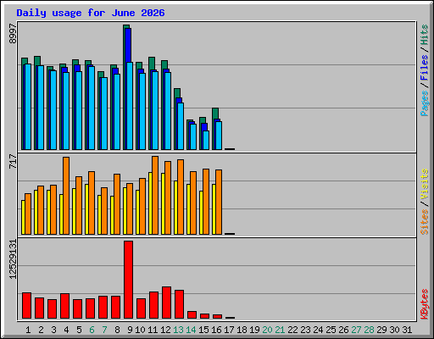
Task: Click the small red KBytes bar for day 14
Action: click(192, 315)
